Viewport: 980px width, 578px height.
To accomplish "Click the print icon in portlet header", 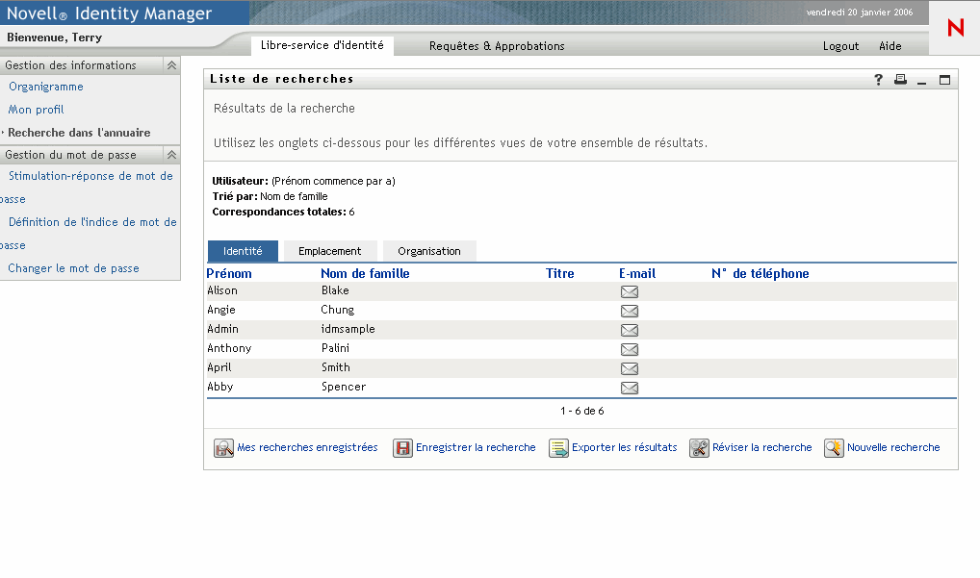I will (x=900, y=79).
